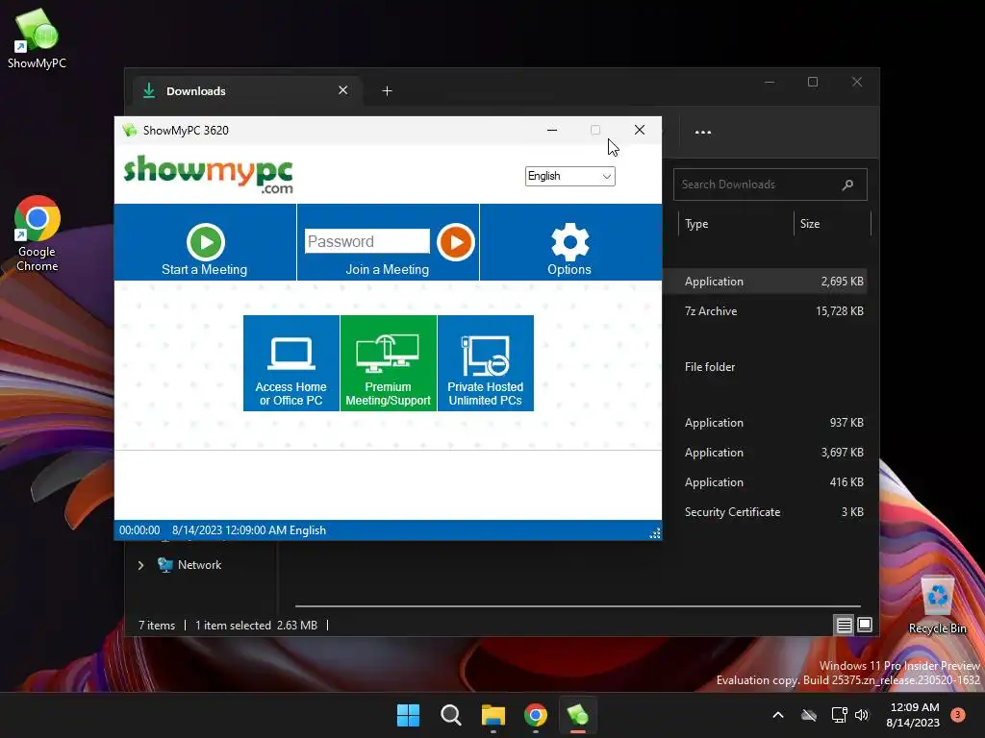Open the Premium Meeting/Support tile
The image size is (985, 738).
(389, 363)
